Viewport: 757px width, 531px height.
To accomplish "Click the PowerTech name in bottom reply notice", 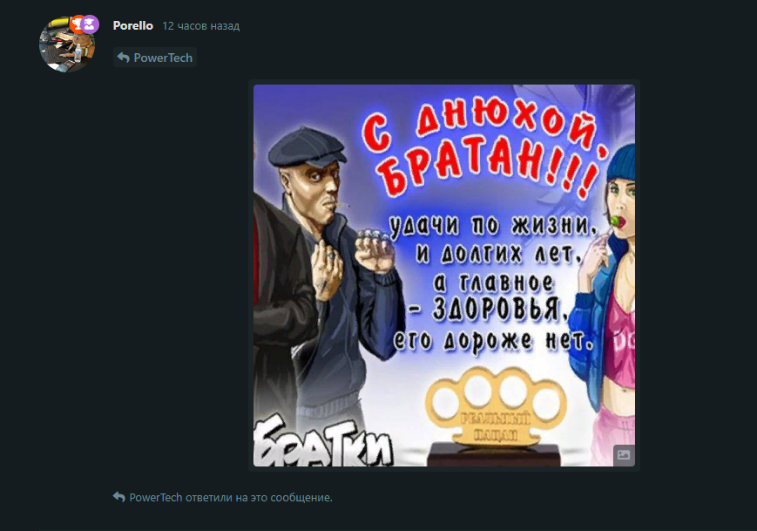I will coord(155,497).
